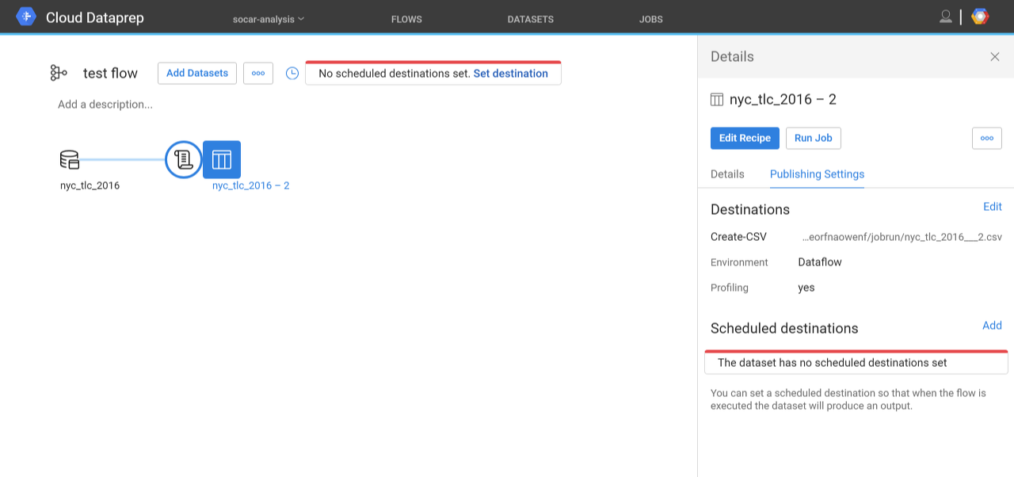Click the Add Datasets button
The height and width of the screenshot is (477, 1014).
click(x=197, y=73)
